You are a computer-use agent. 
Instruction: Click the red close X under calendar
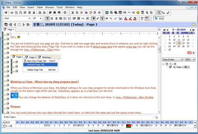193,52
